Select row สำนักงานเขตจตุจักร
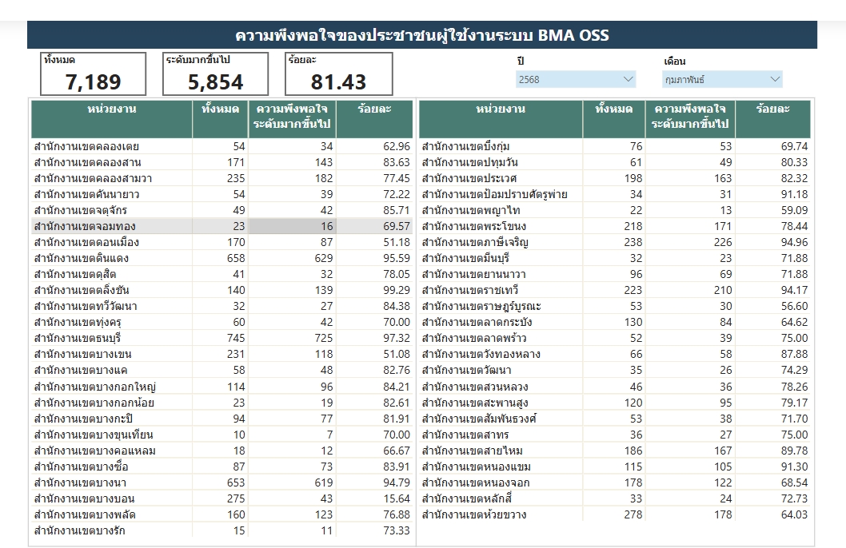This screenshot has height=548, width=846. (x=221, y=210)
